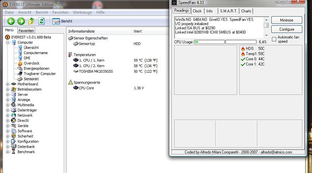Click the folder up-level icon in the EVEREST toolbar
Screen dimensions: 312x173
tap(31, 21)
